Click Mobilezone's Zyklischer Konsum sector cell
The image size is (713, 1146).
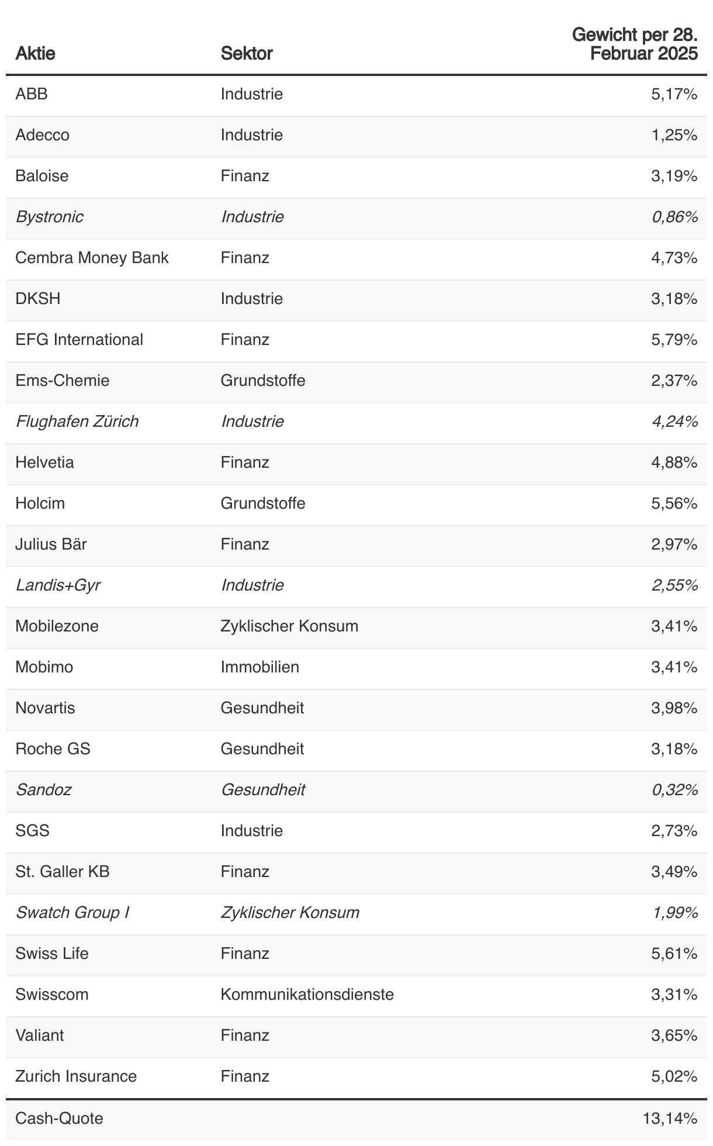coord(289,626)
